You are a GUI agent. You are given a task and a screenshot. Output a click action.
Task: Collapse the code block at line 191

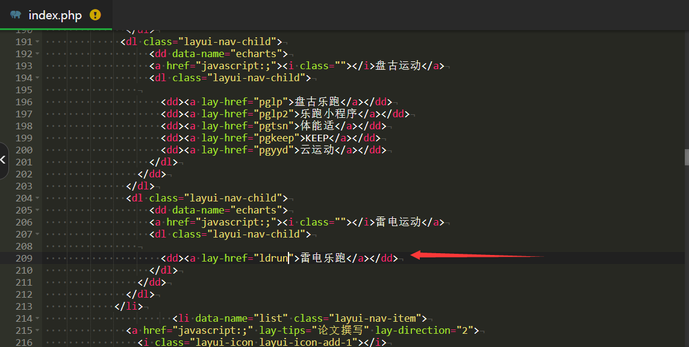click(37, 42)
